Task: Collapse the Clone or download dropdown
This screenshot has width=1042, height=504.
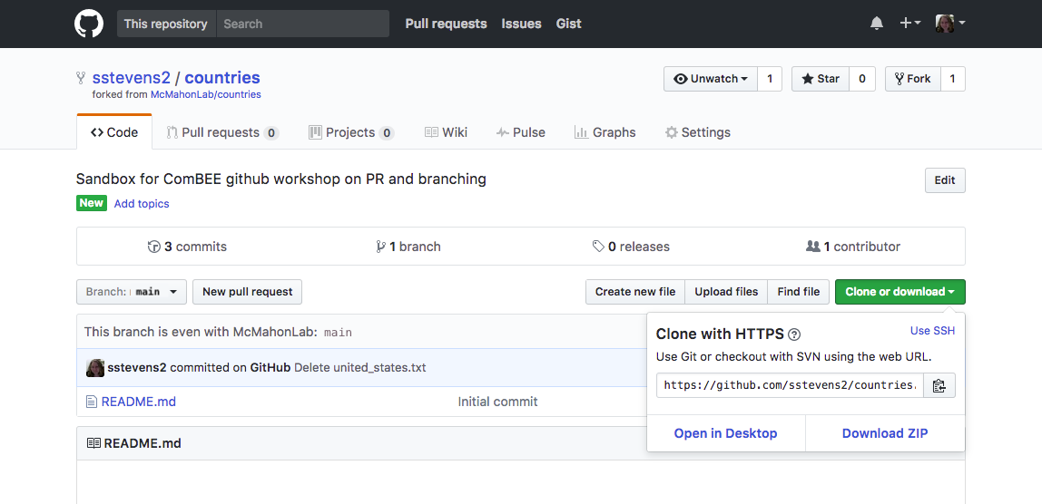Action: pos(899,292)
